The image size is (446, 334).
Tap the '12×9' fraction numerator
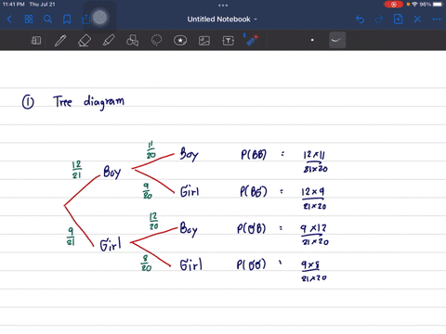(313, 192)
